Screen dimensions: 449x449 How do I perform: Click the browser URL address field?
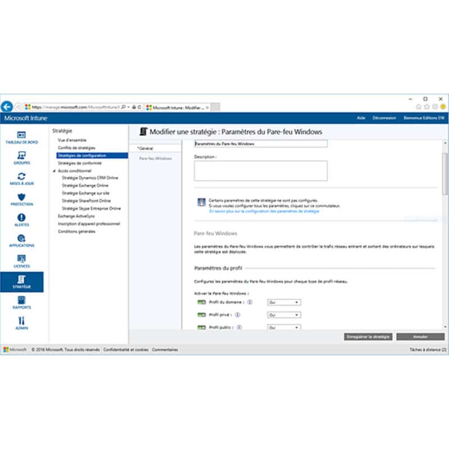click(76, 107)
